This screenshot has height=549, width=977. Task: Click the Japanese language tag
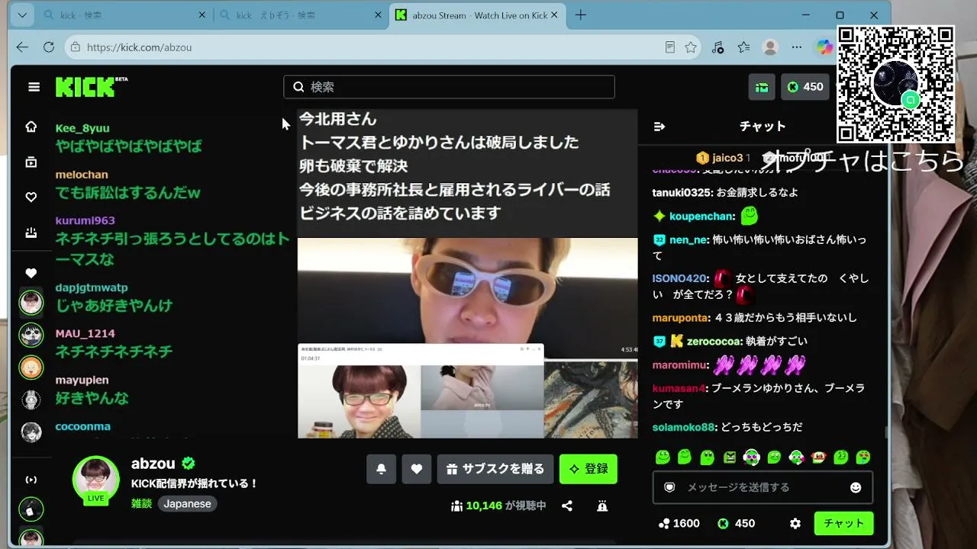[x=188, y=503]
